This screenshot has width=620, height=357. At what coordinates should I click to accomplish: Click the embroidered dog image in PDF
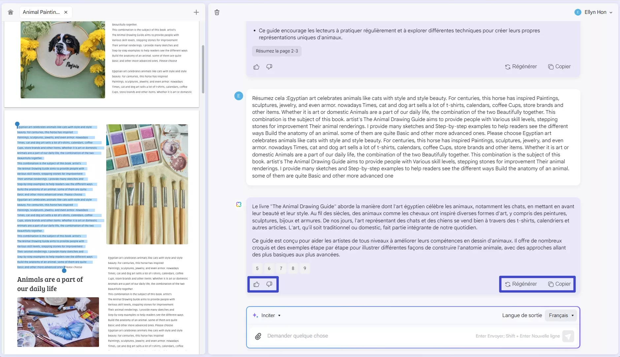click(x=63, y=60)
